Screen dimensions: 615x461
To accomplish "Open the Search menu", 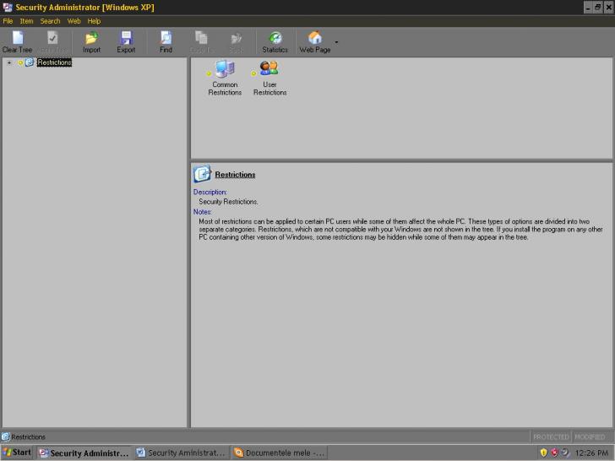I will tap(50, 21).
